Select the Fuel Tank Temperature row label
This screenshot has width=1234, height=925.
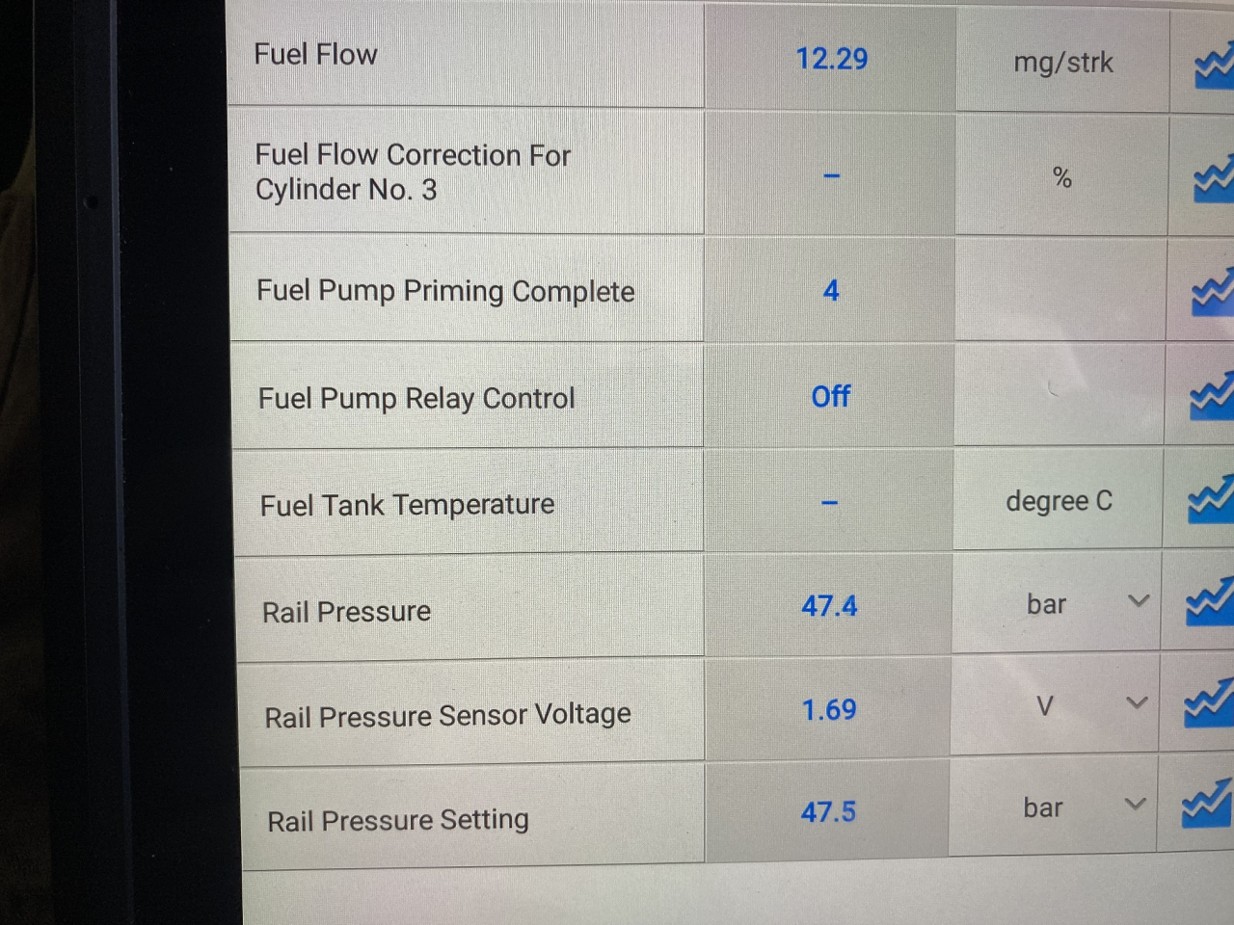[x=408, y=505]
